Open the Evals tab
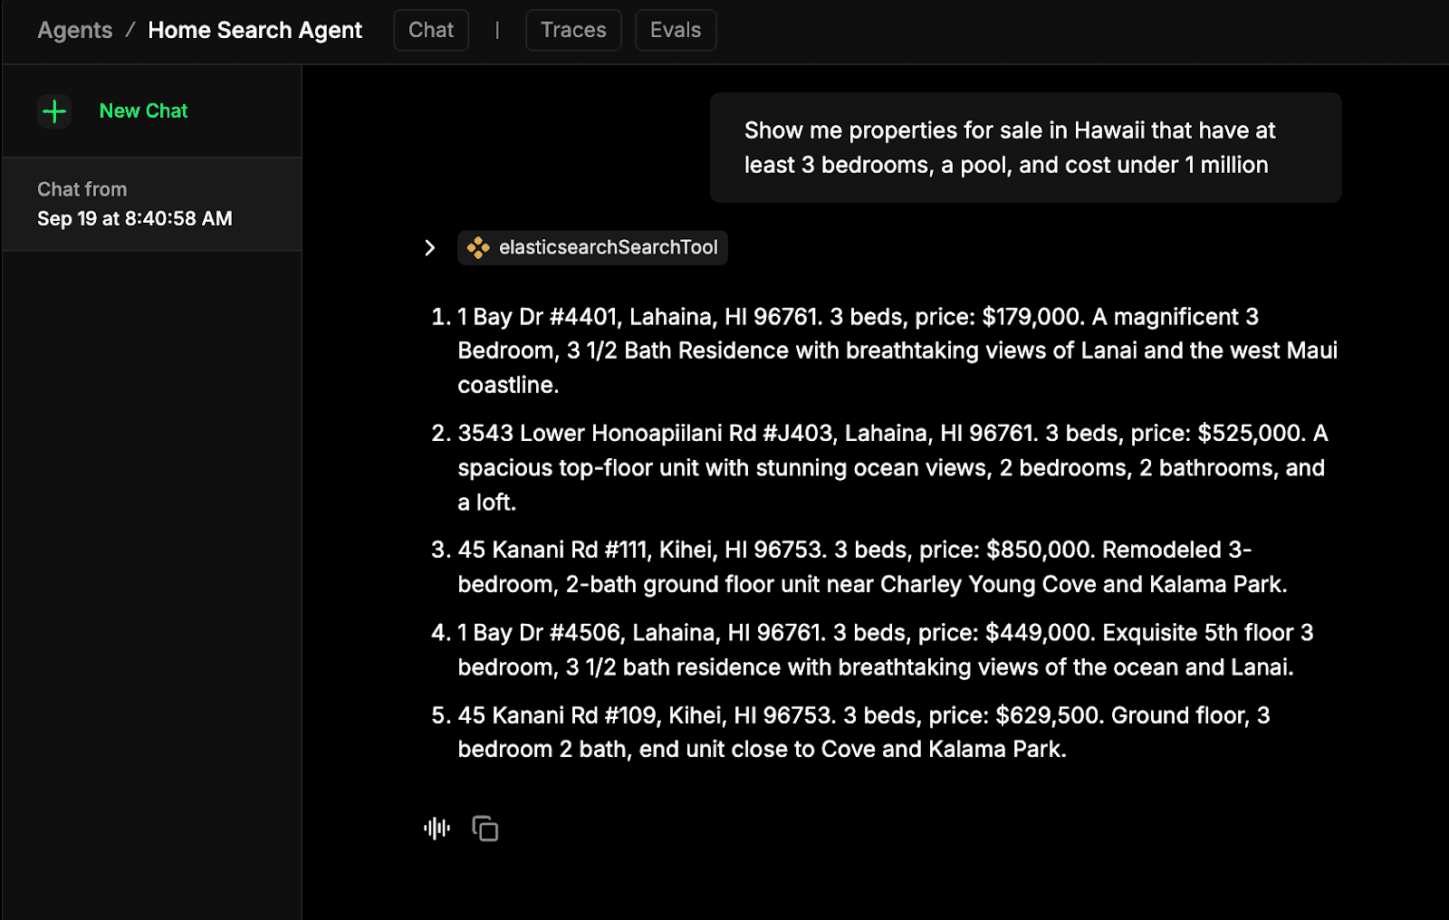 pos(675,30)
